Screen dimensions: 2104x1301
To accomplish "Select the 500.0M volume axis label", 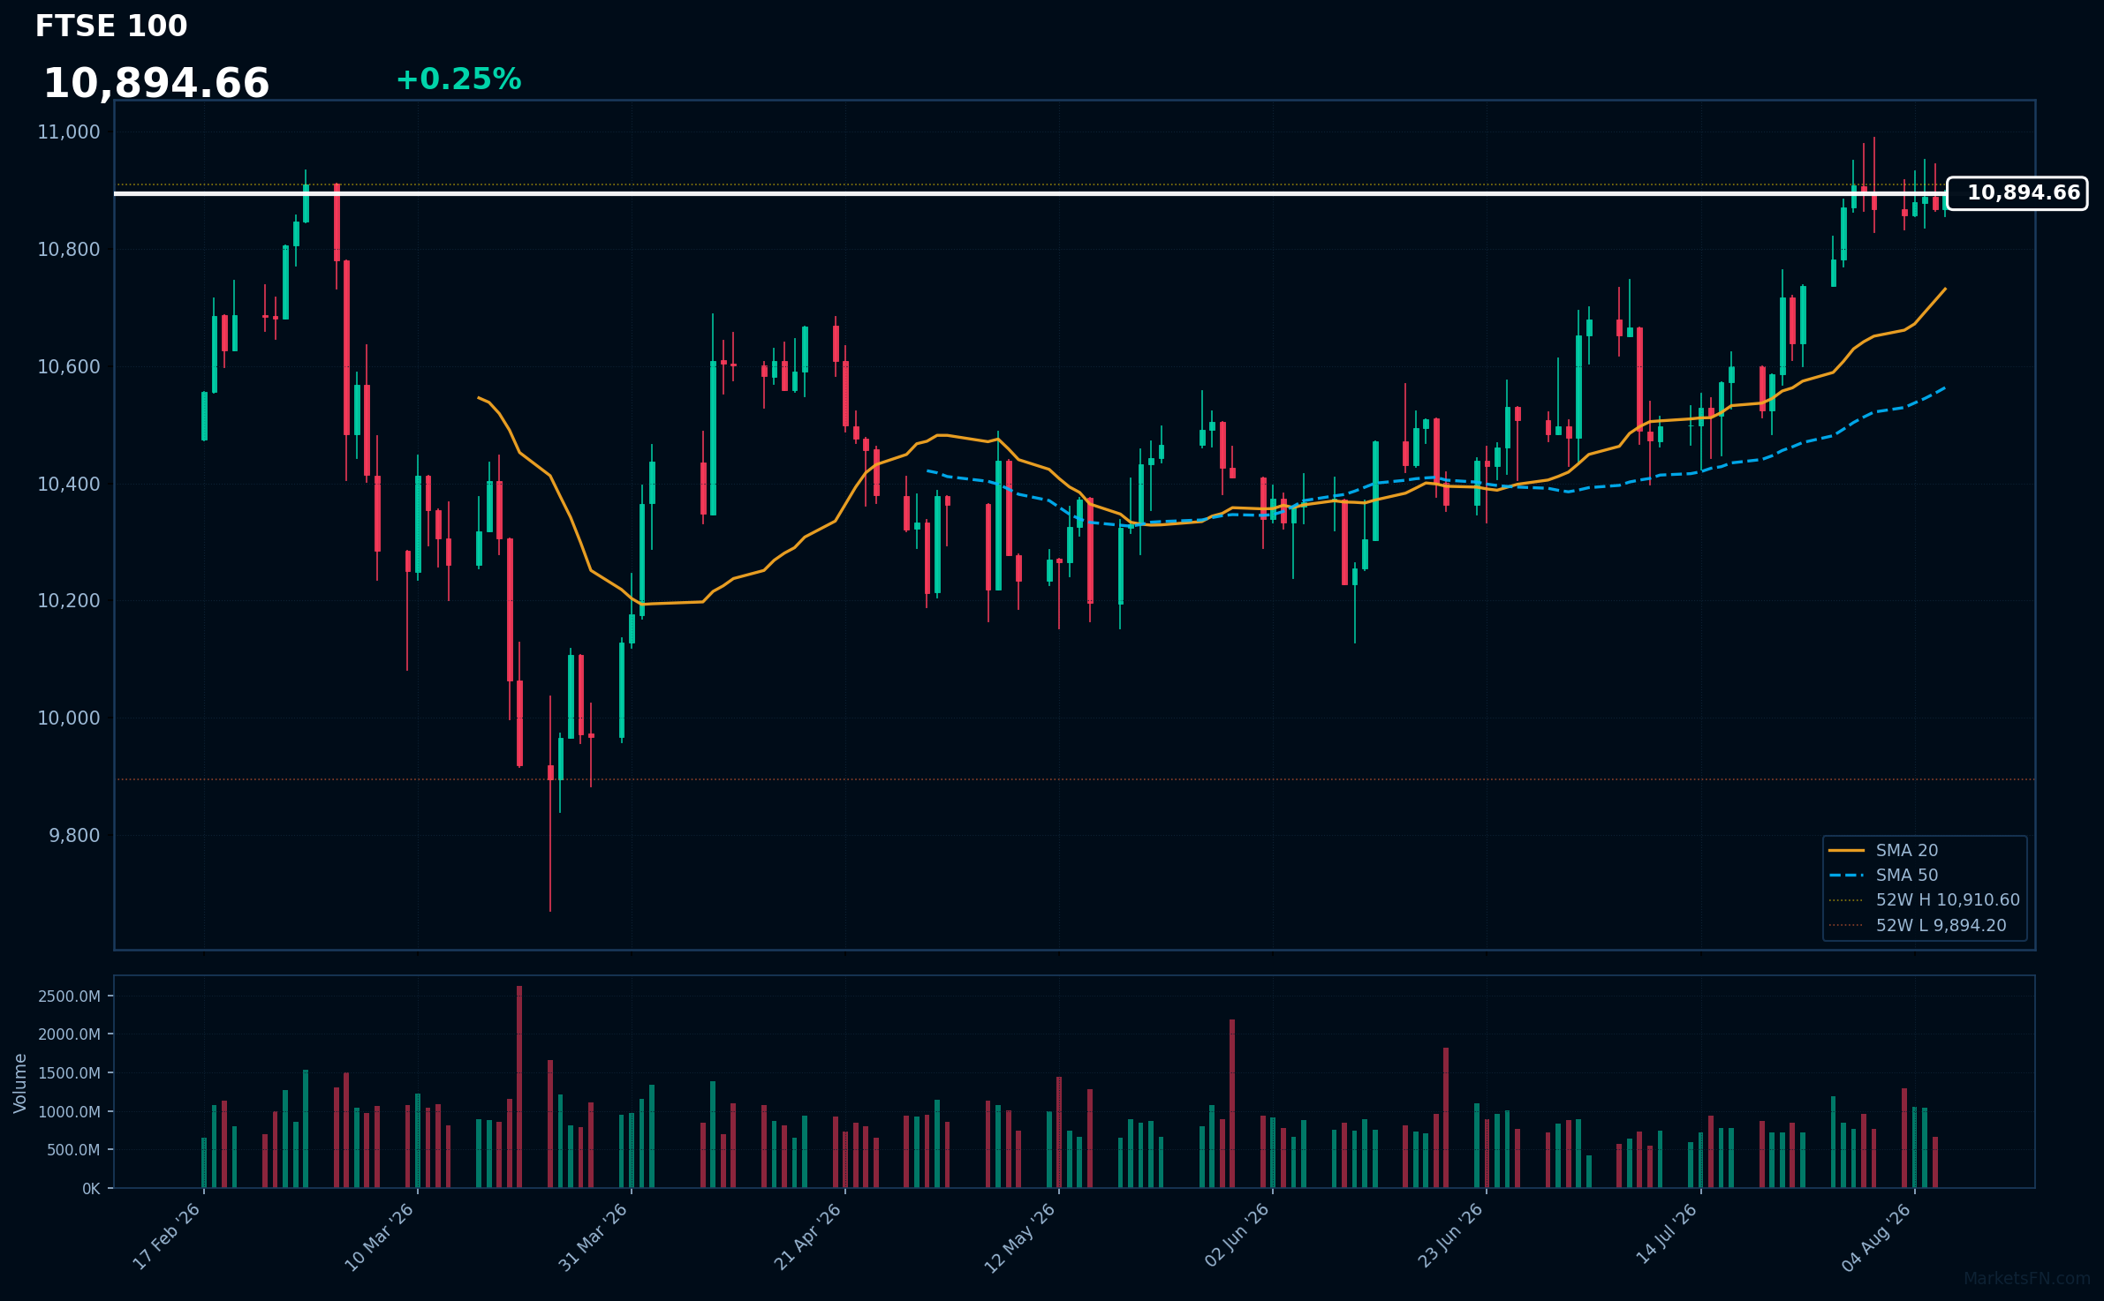I will pos(72,1150).
